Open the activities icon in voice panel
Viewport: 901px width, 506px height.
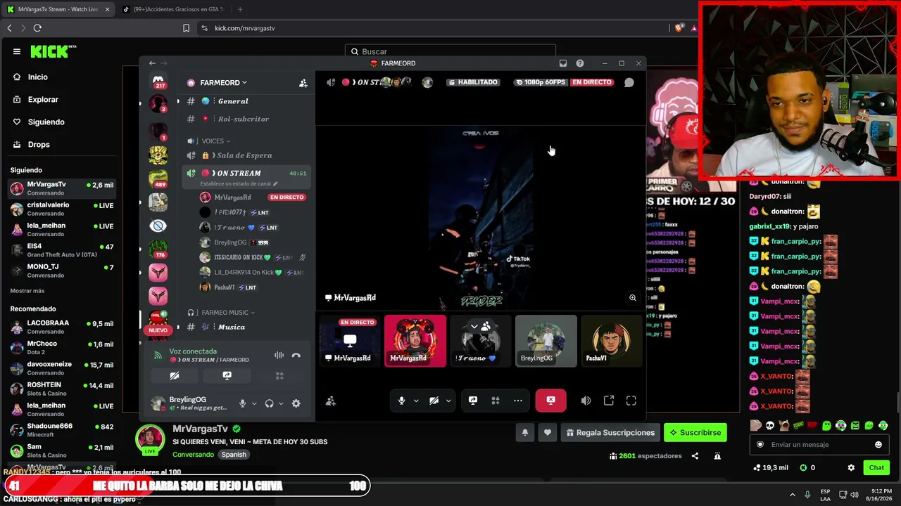pos(279,376)
